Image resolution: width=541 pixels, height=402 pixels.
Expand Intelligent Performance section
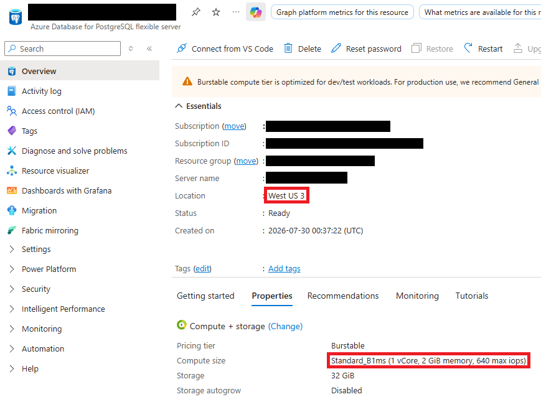point(63,309)
